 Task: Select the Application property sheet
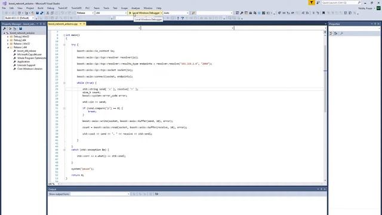(23, 62)
